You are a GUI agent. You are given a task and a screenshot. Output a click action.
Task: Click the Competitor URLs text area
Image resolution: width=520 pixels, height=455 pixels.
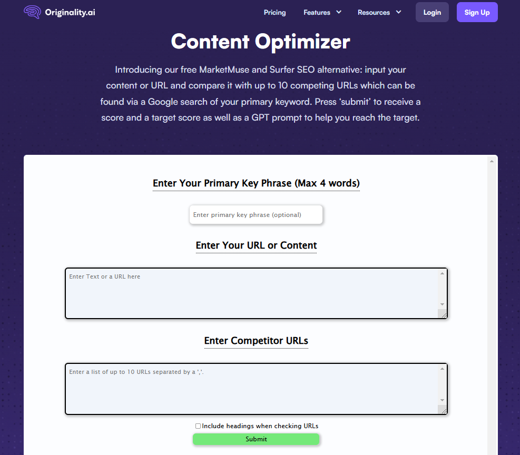pos(252,389)
